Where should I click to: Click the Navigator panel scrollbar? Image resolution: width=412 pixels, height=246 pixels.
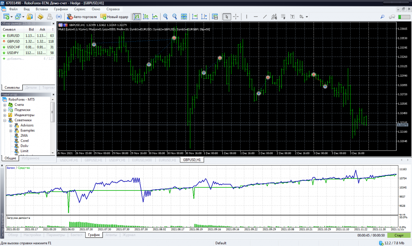pos(53,112)
